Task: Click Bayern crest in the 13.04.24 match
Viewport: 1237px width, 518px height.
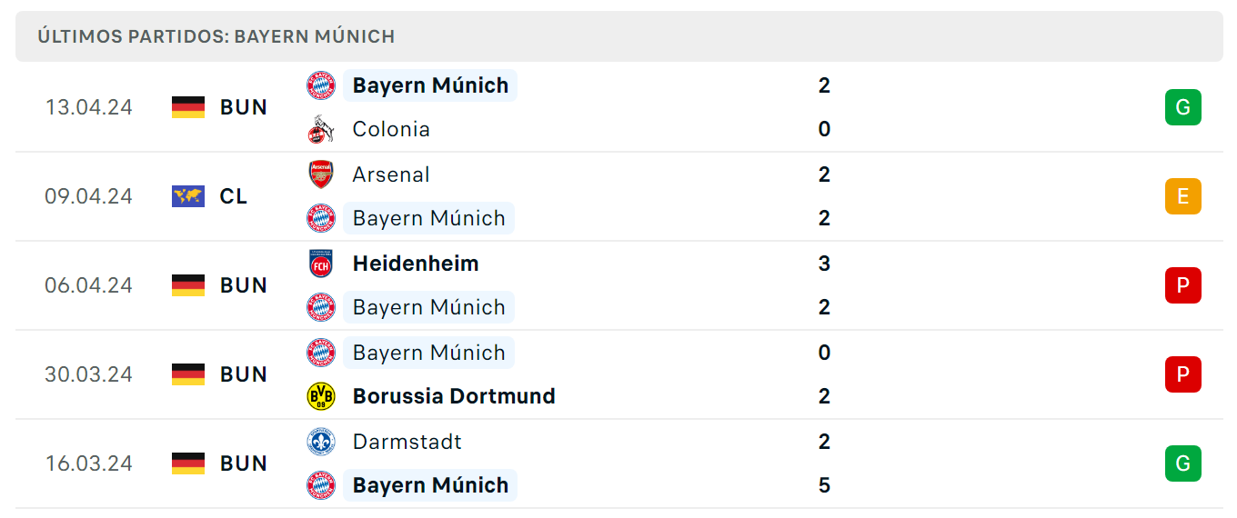Action: point(321,85)
